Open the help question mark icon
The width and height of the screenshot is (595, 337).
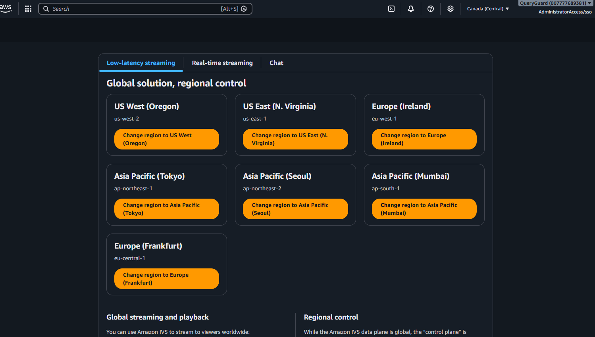431,9
